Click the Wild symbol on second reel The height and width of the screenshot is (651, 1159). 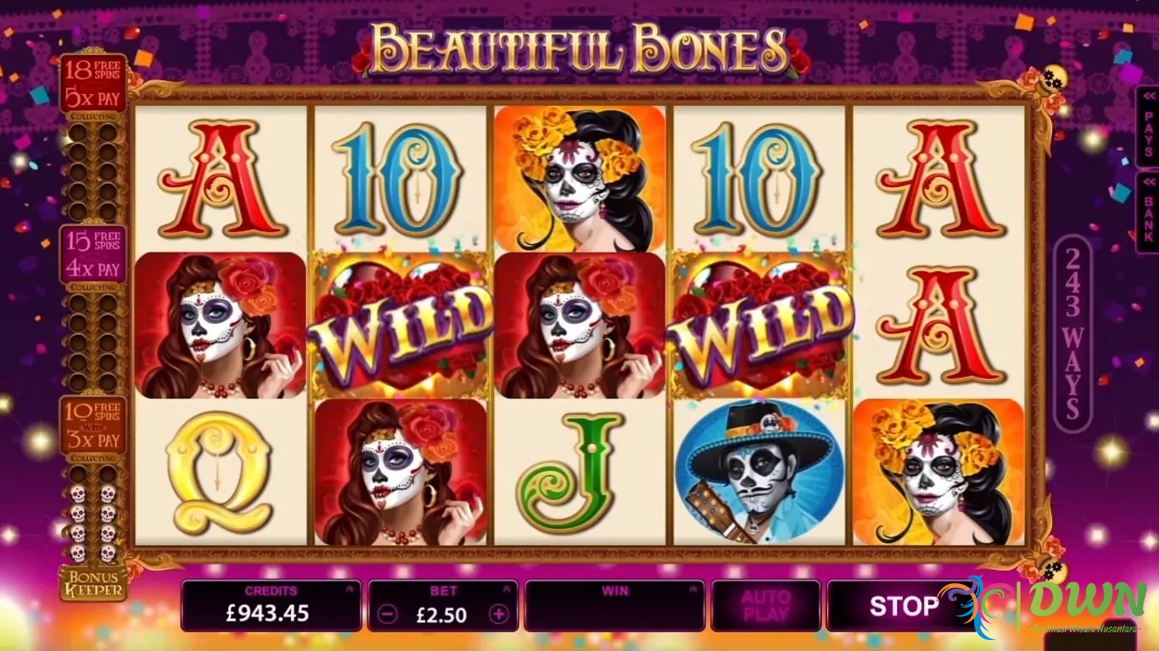pos(402,325)
